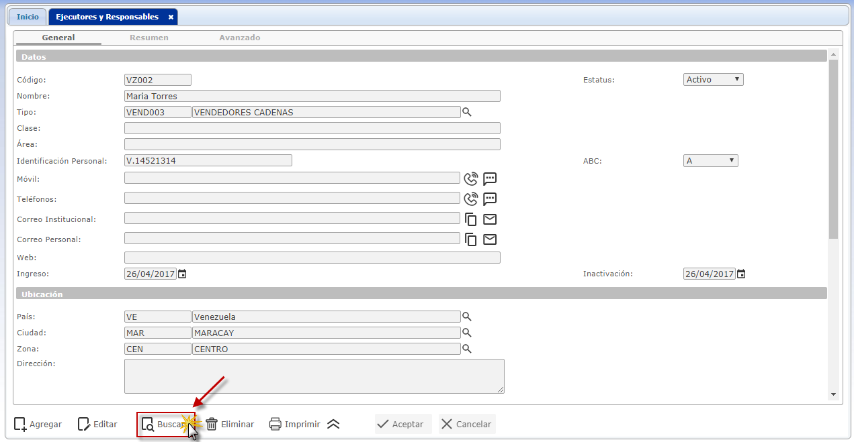Click the MARACAY city name field
Screen dimensions: 854x442
pyautogui.click(x=326, y=333)
